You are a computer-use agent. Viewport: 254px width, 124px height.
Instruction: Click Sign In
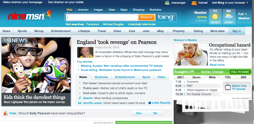coord(237,31)
